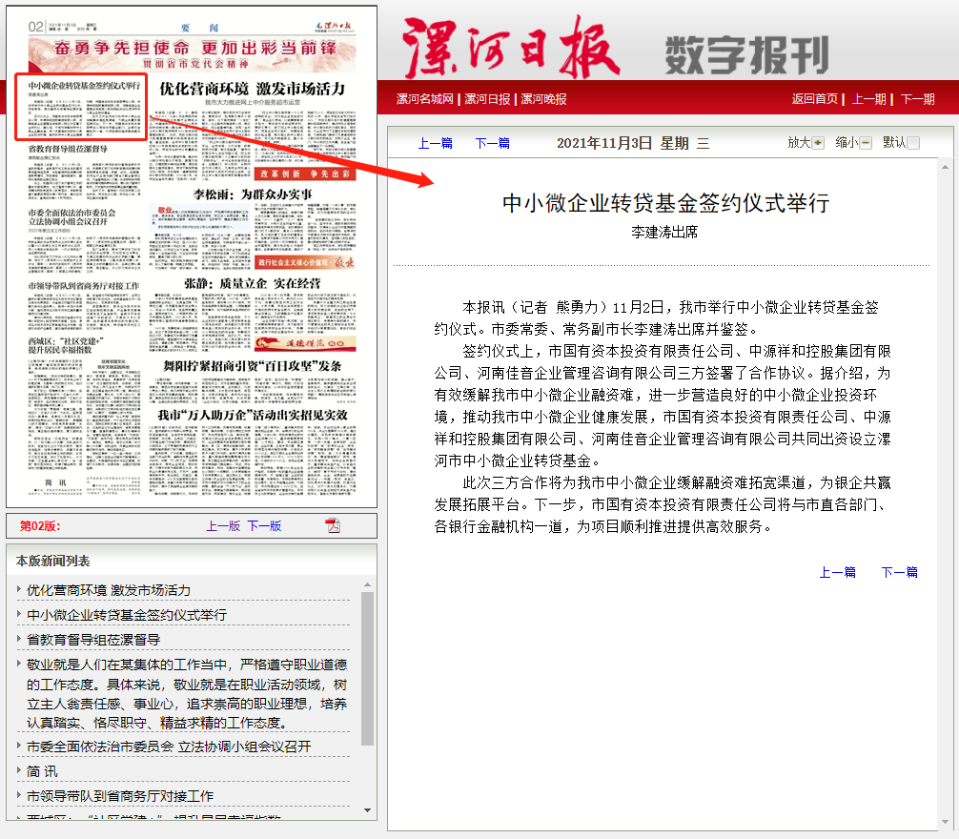Viewport: 959px width, 839px height.
Task: Click 上一篇 above the article title
Action: pyautogui.click(x=436, y=143)
